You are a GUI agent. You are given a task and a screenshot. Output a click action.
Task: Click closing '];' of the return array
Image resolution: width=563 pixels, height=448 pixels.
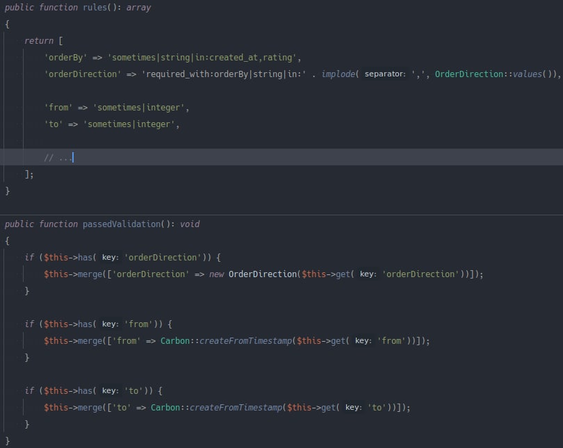29,174
